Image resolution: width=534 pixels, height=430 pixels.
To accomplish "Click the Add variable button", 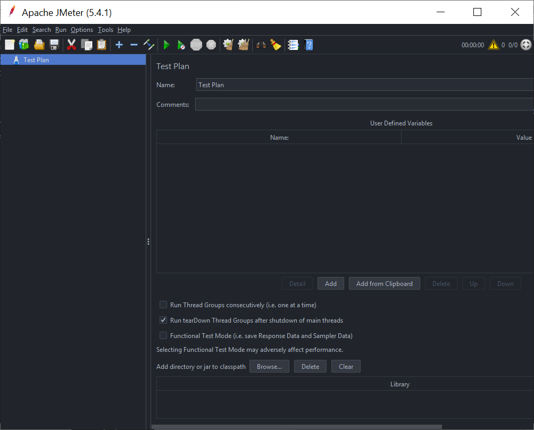I will pos(331,283).
